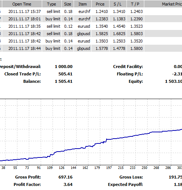Click price value 1.3540
The height and width of the screenshot is (190, 182).
(x=102, y=26)
